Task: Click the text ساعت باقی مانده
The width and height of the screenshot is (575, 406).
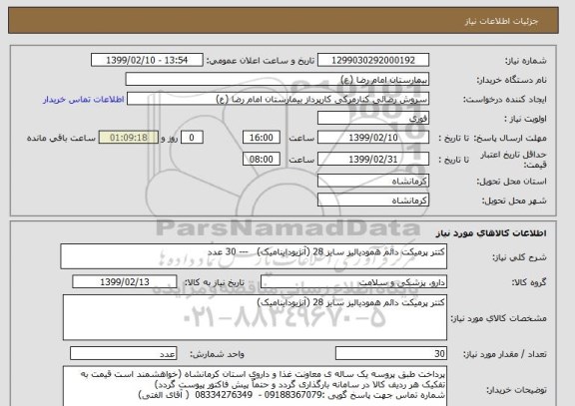Action: 61,138
